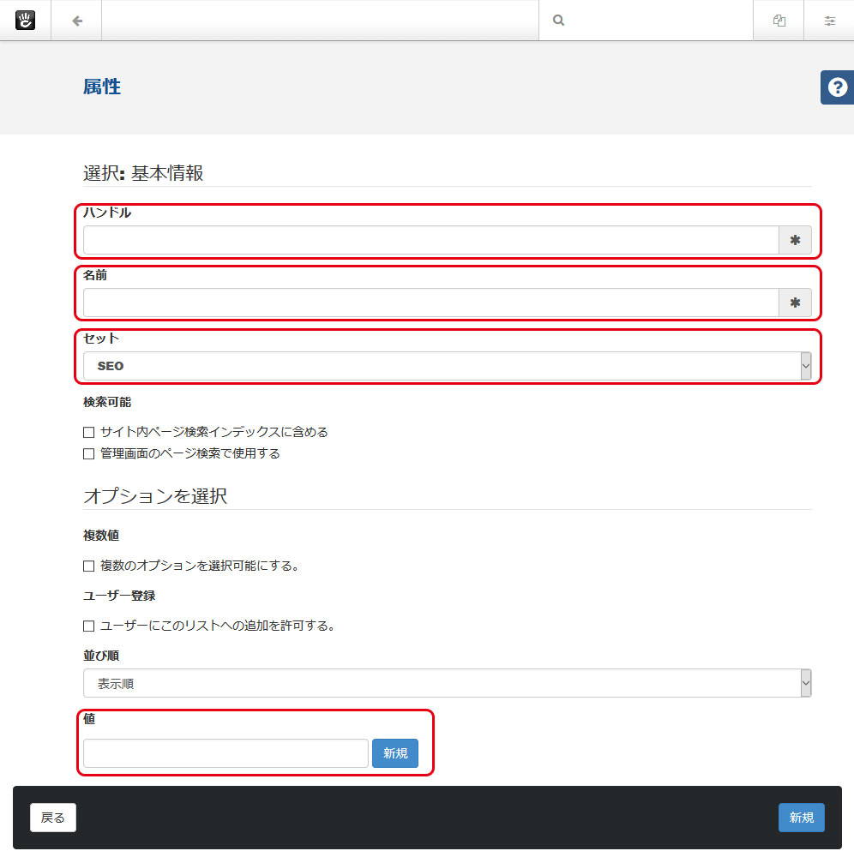Open the dashboard sliders icon
854x863 pixels.
[830, 21]
